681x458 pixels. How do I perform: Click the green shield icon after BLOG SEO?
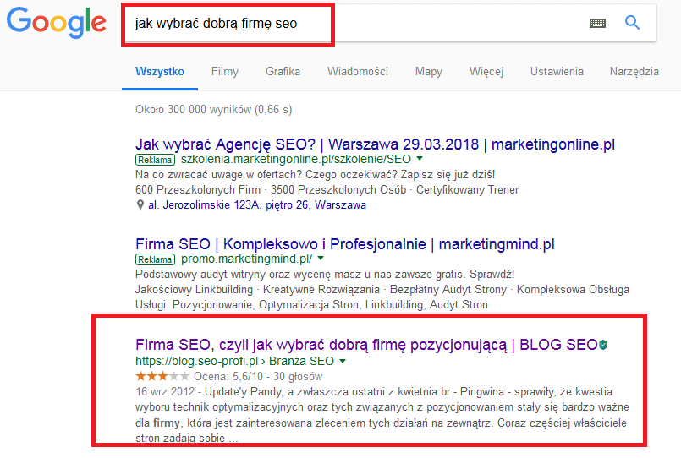pos(603,345)
